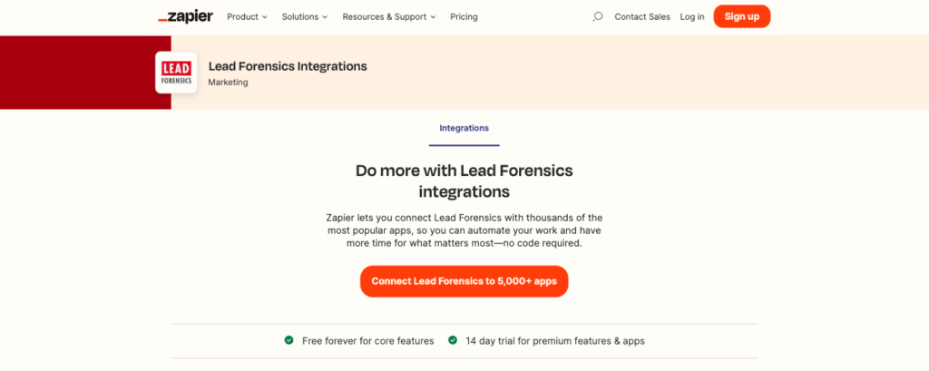Open the search magnifier icon
Image resolution: width=929 pixels, height=371 pixels.
[x=597, y=16]
